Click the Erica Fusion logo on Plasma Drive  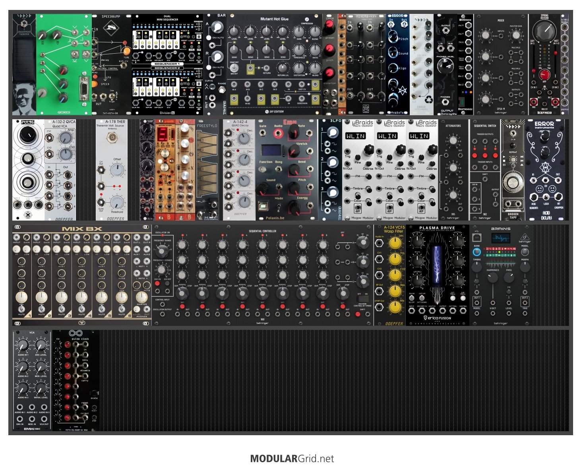tap(437, 318)
